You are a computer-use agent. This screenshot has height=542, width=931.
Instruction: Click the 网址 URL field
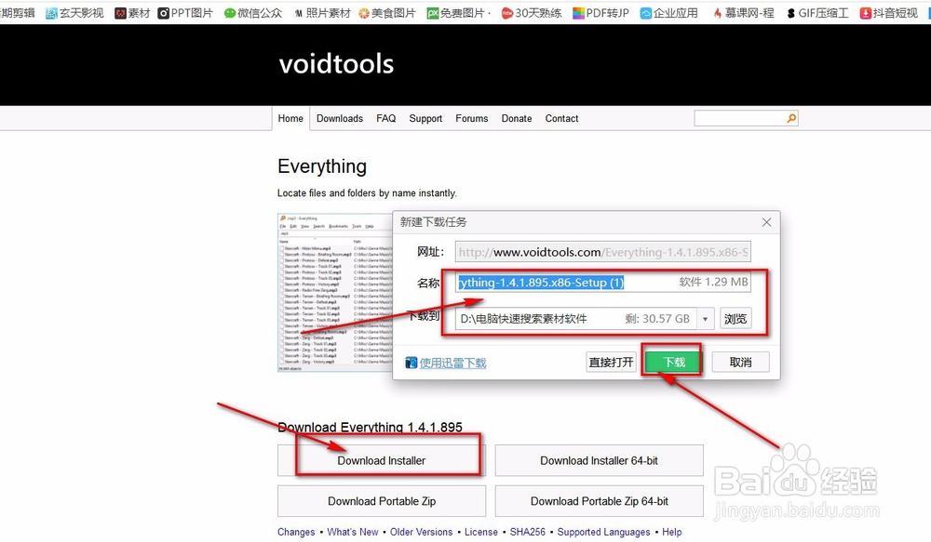[x=602, y=252]
